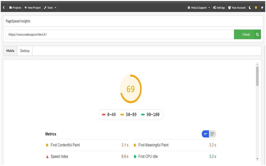The width and height of the screenshot is (266, 166).
Task: Click the 69 performance score gauge
Action: click(131, 89)
